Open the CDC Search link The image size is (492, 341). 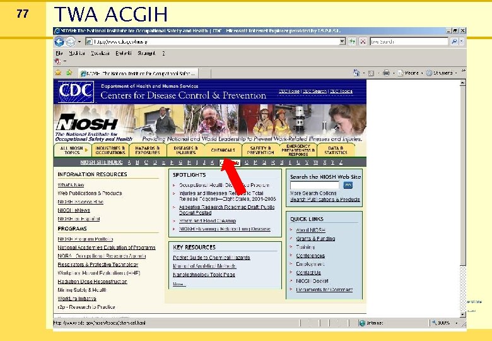pos(314,91)
